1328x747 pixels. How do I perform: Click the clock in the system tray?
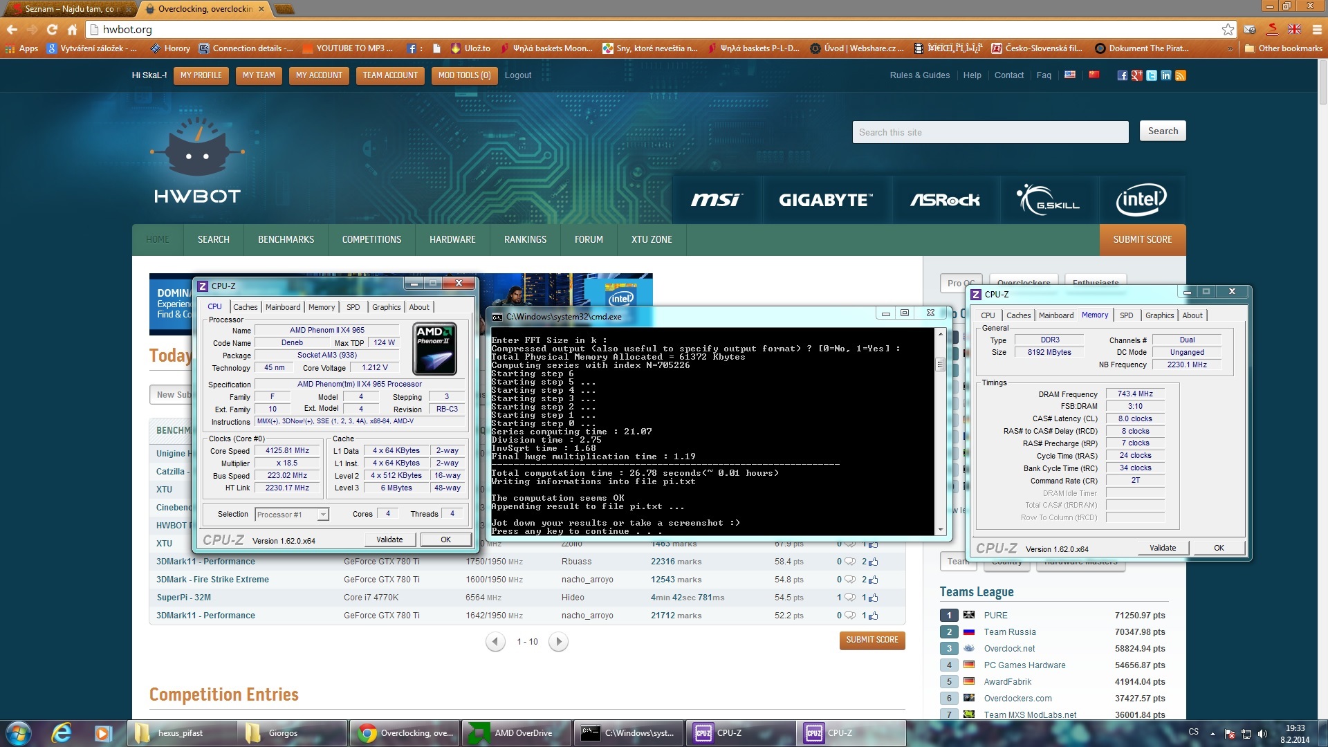1295,733
